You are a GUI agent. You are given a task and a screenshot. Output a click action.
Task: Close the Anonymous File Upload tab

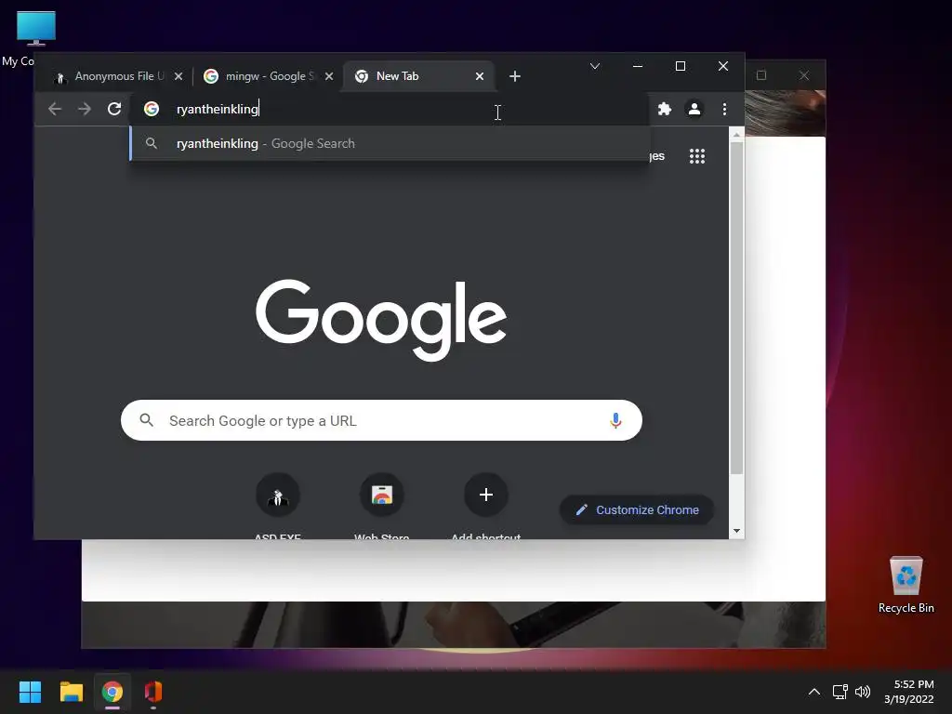click(178, 76)
